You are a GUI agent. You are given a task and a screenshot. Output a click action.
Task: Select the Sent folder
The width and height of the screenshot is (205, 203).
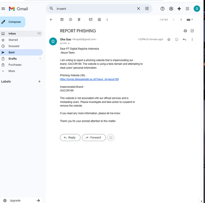(x=21, y=52)
